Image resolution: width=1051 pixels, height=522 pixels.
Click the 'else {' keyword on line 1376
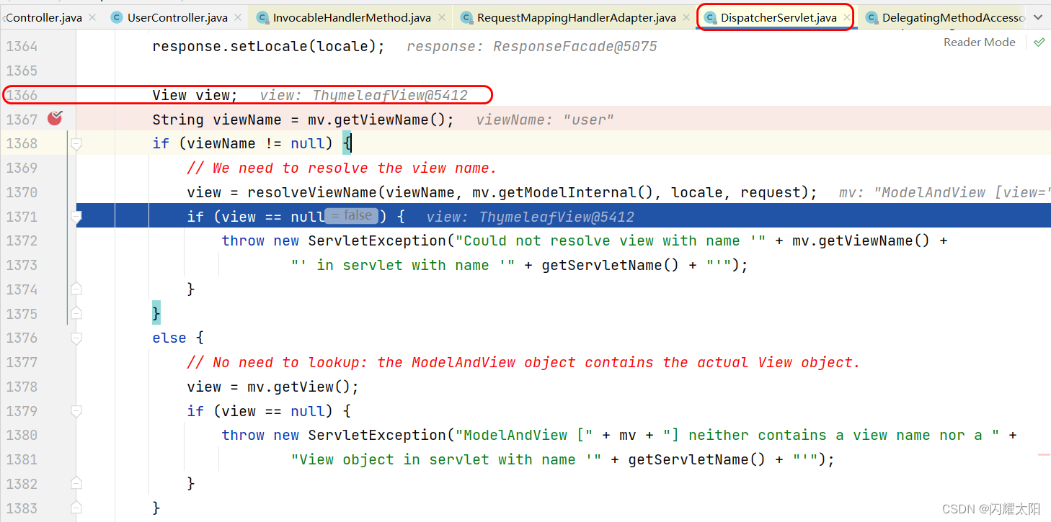coord(178,338)
